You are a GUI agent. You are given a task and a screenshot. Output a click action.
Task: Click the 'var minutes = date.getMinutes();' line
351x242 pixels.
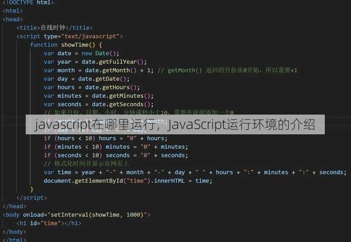99,96
